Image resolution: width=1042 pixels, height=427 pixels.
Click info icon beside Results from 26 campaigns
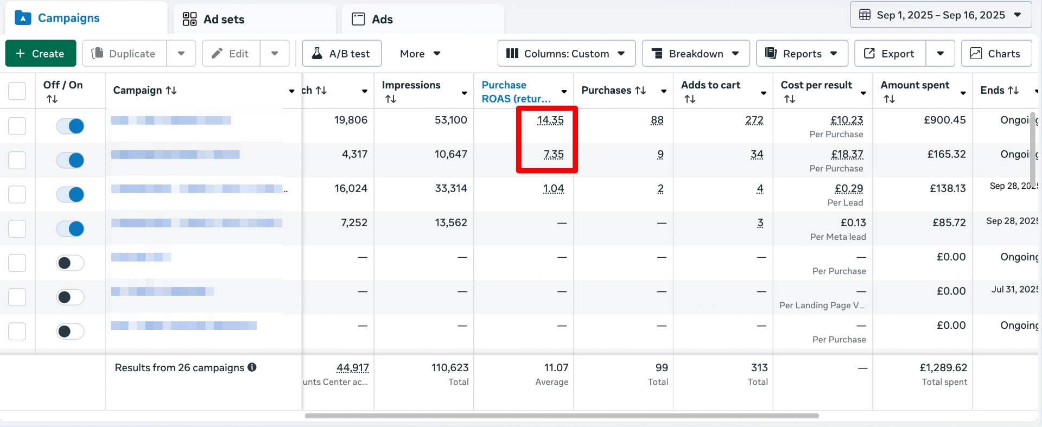coord(252,367)
